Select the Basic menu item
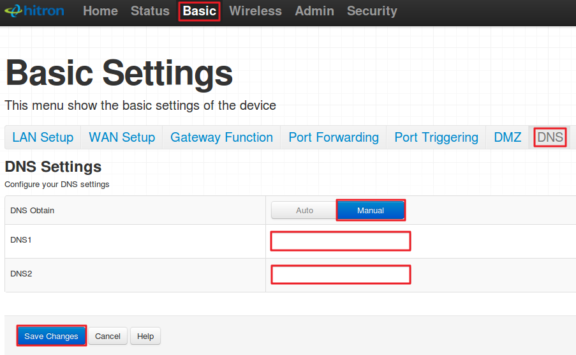The image size is (576, 355). pos(200,11)
